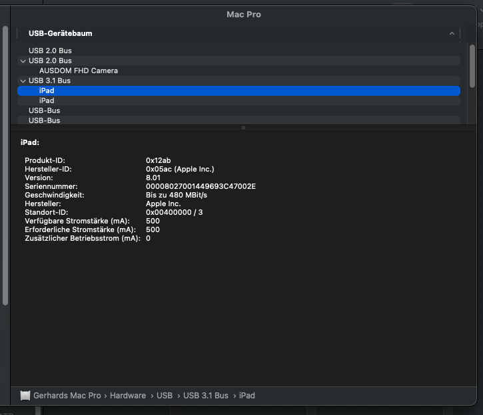The height and width of the screenshot is (415, 483).
Task: Click the pane splitter handle dot
Action: click(243, 128)
